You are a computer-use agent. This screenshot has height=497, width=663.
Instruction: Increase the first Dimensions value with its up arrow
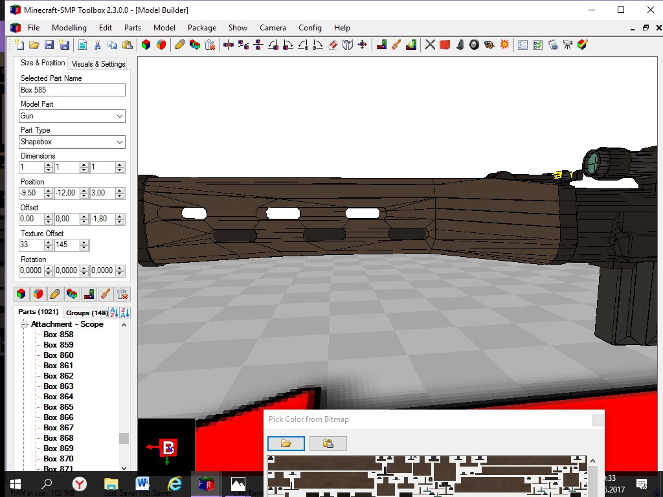click(x=49, y=165)
